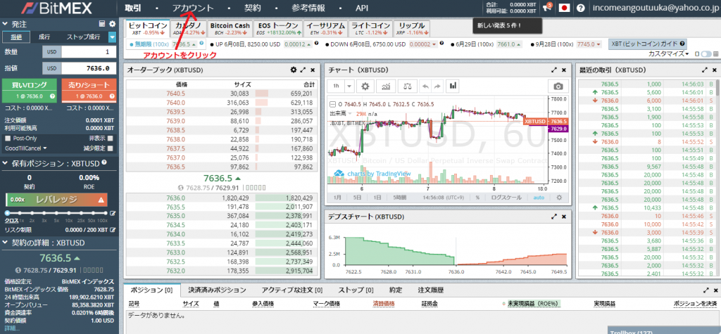
Task: Select 成行 market order tab
Action: click(x=44, y=37)
